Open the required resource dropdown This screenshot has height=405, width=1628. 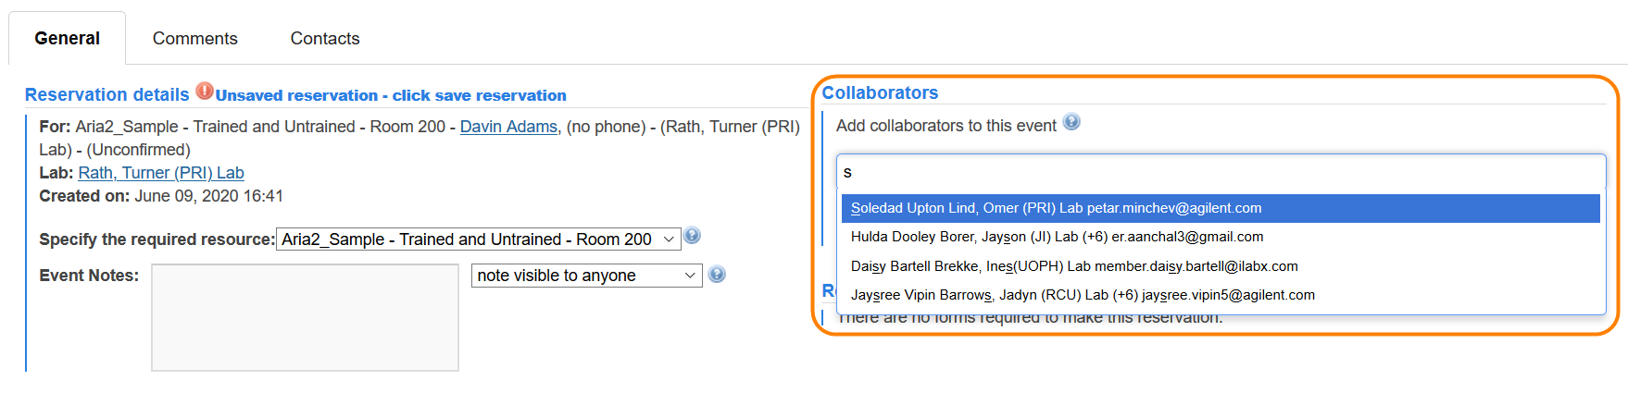pyautogui.click(x=478, y=239)
